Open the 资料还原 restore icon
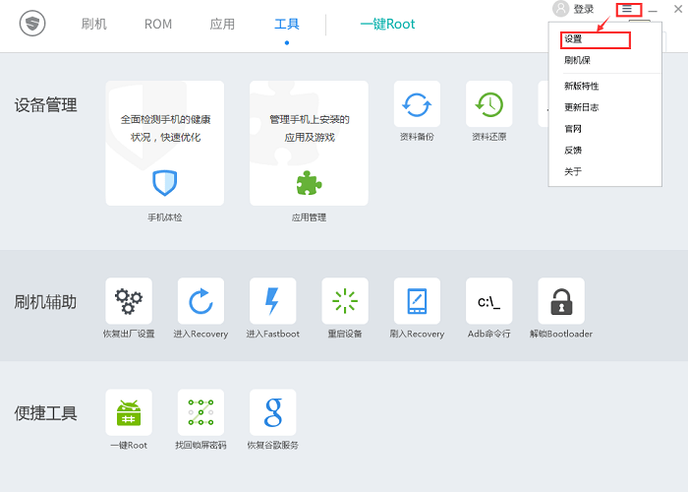The width and height of the screenshot is (688, 492). click(x=488, y=104)
